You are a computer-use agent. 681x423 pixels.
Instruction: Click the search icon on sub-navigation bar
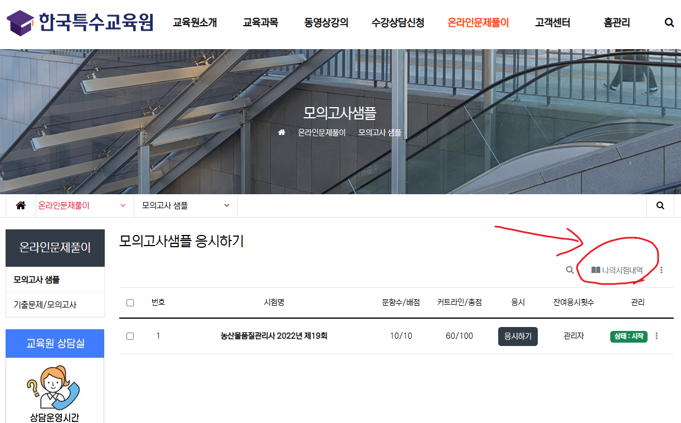(660, 205)
